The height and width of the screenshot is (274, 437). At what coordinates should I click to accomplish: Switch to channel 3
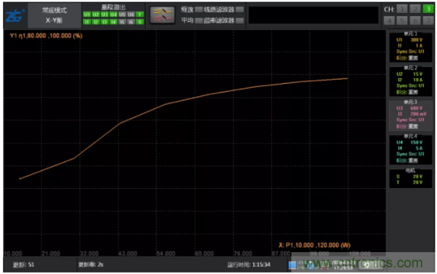point(428,9)
